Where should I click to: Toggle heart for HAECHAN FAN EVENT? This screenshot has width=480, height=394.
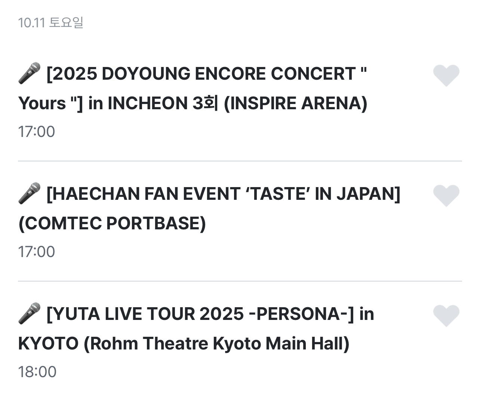pos(446,195)
